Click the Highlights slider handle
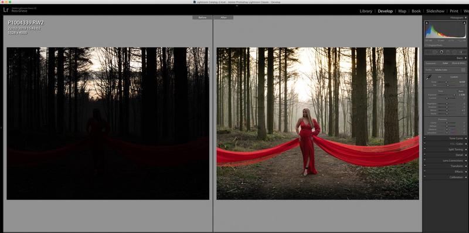Viewport: 469px width, 233px height. tap(447, 104)
